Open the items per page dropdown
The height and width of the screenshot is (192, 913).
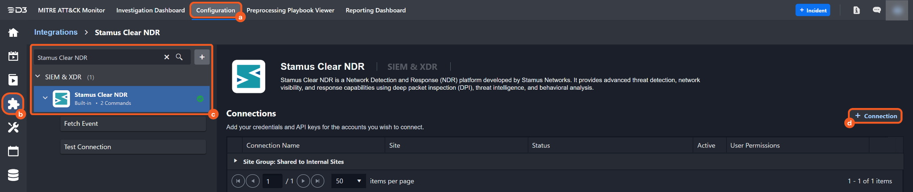click(x=348, y=181)
